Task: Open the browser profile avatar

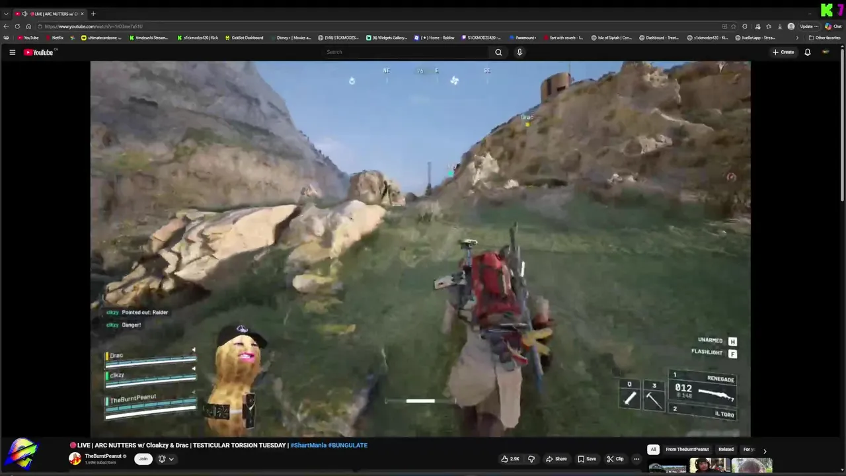Action: (x=791, y=26)
